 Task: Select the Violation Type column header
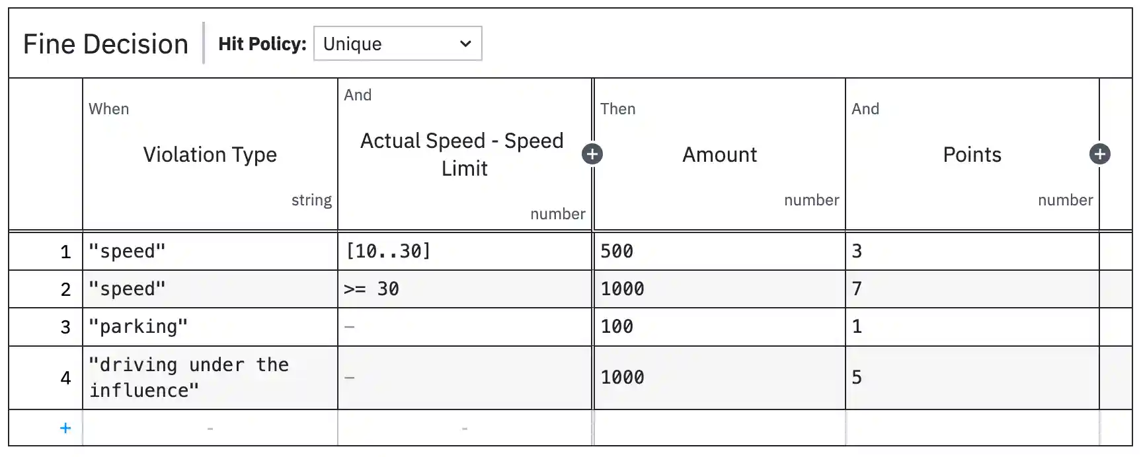210,154
